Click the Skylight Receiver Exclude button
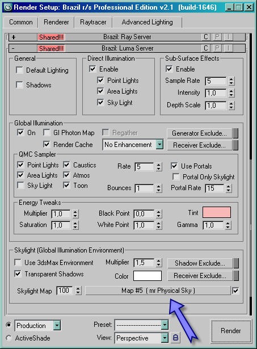Image resolution: width=257 pixels, height=349 pixels. click(x=200, y=276)
